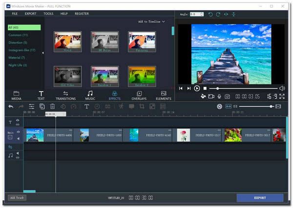Screen dimensions: 293x208
Task: Select the Night Life (3) category
Action: (x=18, y=65)
